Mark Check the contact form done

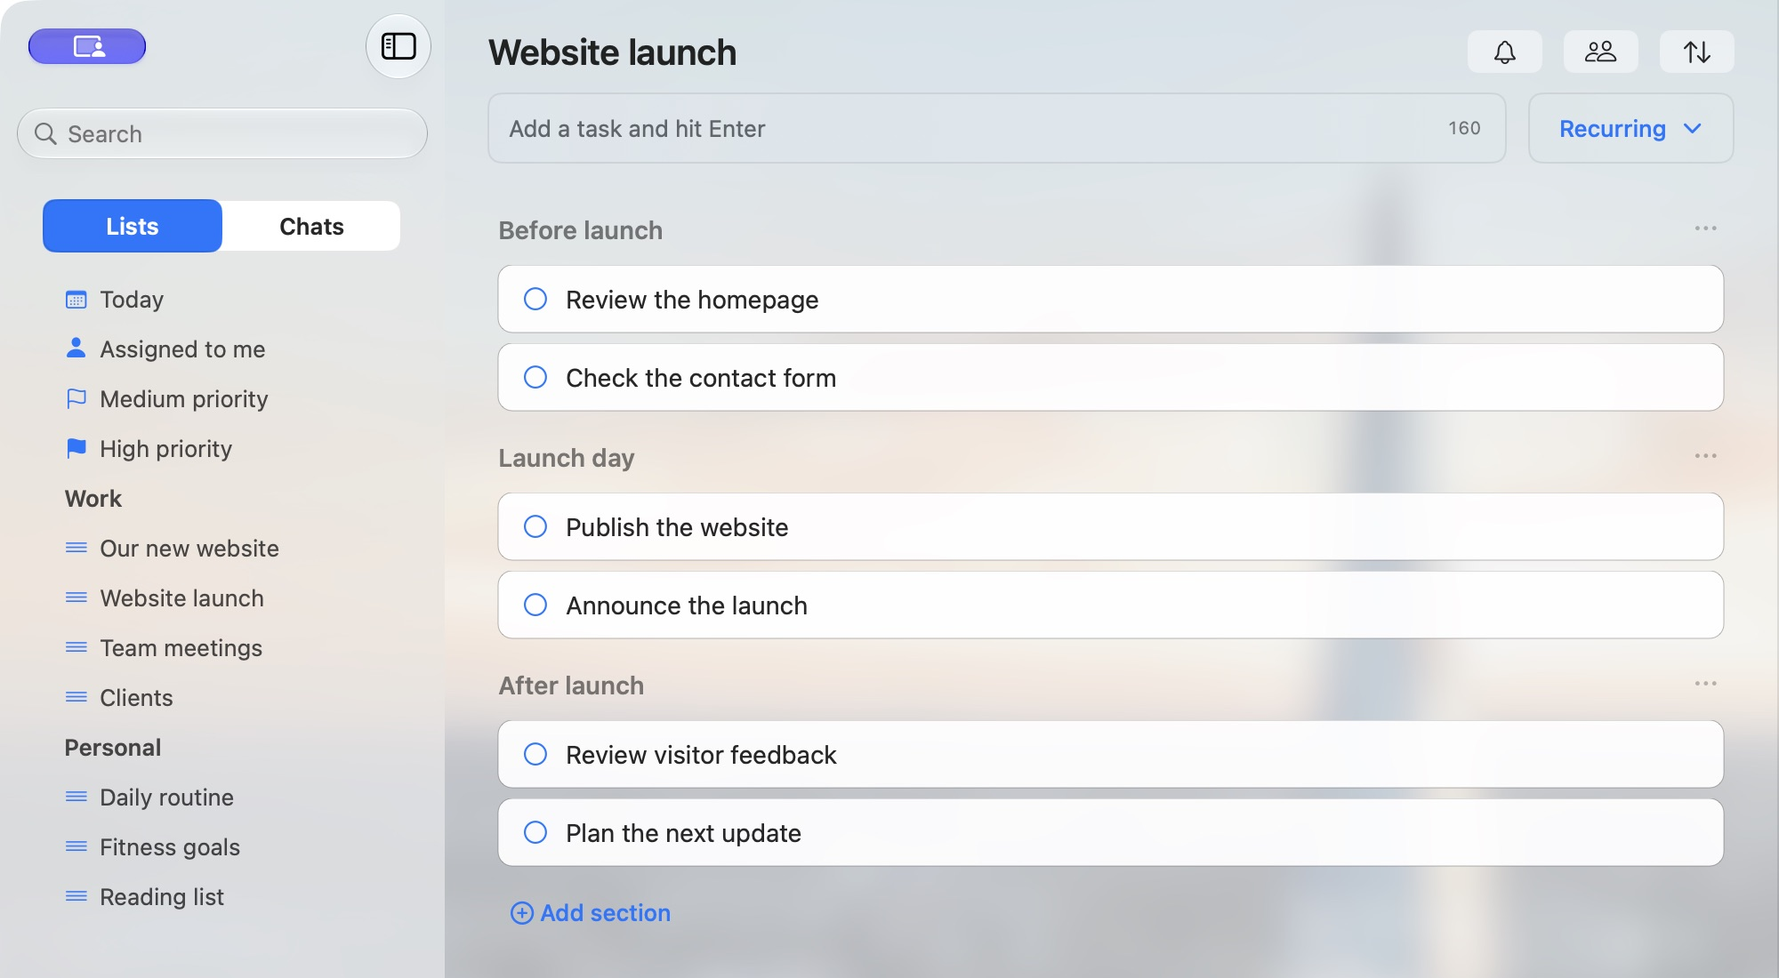[535, 377]
